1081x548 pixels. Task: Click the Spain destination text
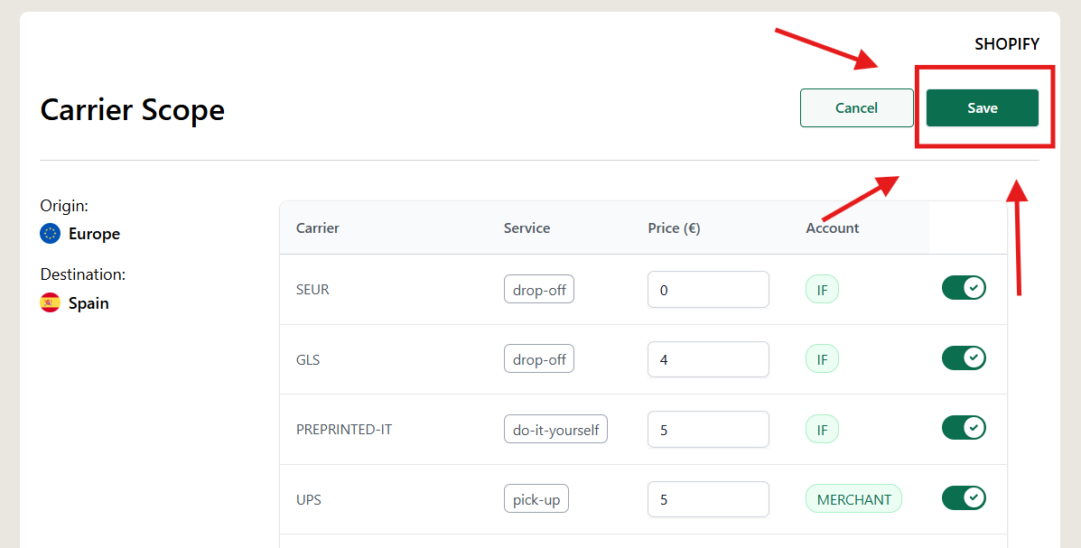point(89,303)
